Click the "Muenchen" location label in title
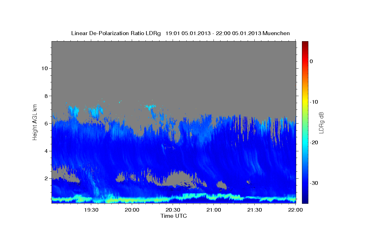This screenshot has height=244, width=366. tap(276, 33)
